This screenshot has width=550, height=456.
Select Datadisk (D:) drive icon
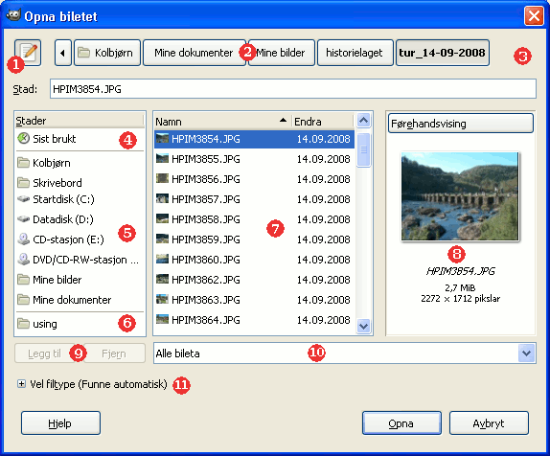point(24,219)
